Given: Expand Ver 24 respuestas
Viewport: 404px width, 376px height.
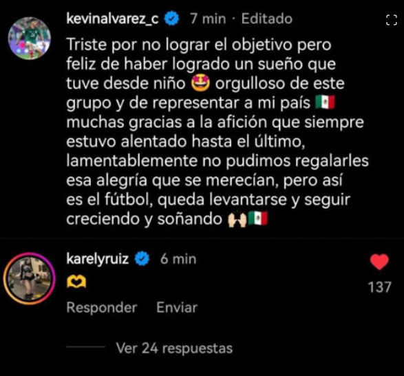Looking at the screenshot, I should 174,348.
